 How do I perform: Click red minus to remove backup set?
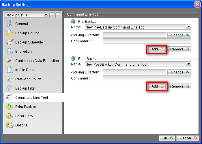click(x=58, y=15)
